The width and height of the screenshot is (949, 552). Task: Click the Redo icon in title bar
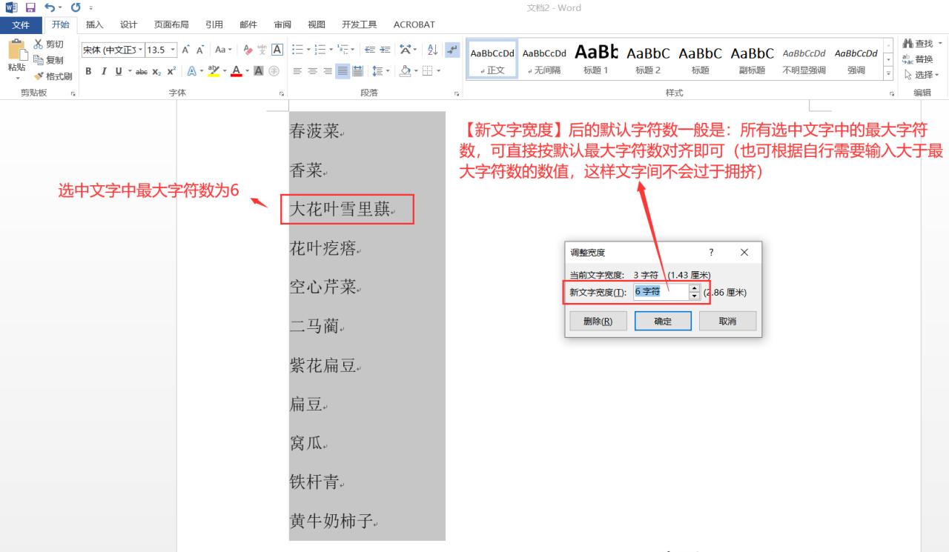point(75,7)
